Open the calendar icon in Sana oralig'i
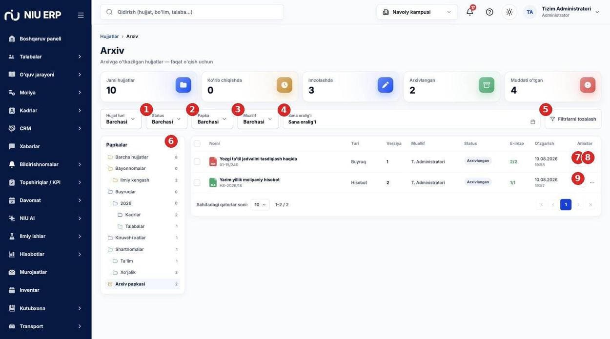Screen dimensions: 610x339 pos(533,121)
